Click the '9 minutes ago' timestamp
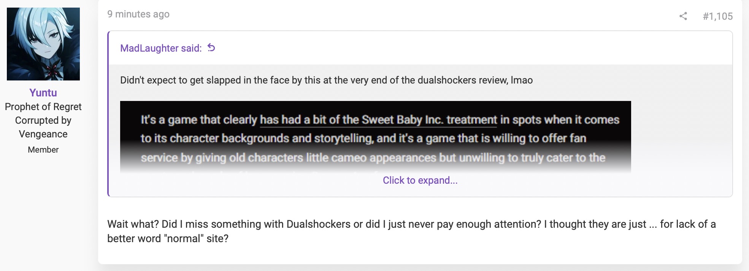The image size is (749, 271). pos(138,14)
